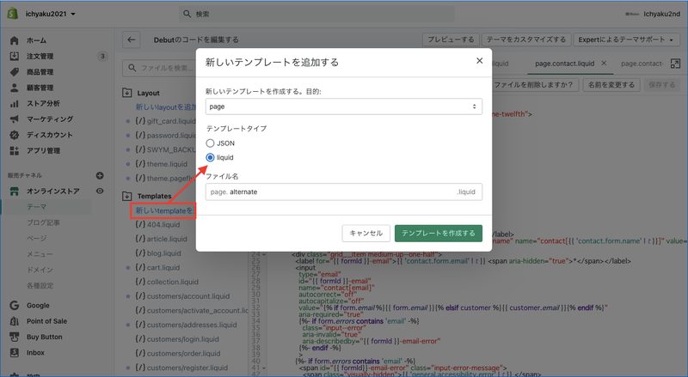Open the article.liquid template file
Viewport: 688px width, 377px height.
coord(161,239)
